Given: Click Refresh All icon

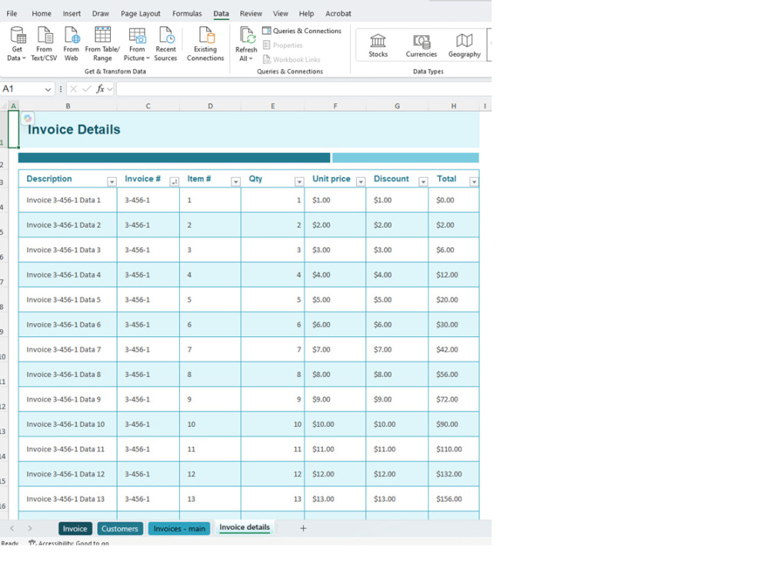Looking at the screenshot, I should (246, 44).
